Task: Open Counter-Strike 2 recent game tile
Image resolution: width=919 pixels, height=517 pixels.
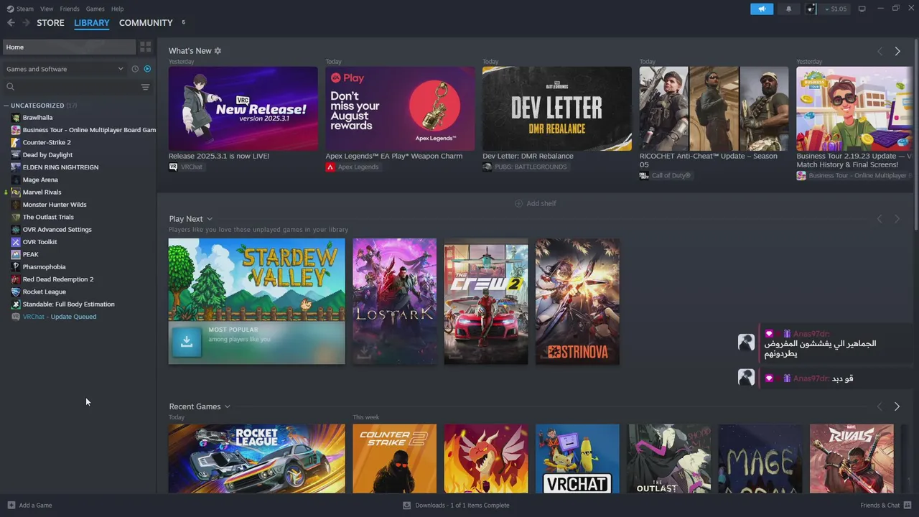Action: pos(395,459)
